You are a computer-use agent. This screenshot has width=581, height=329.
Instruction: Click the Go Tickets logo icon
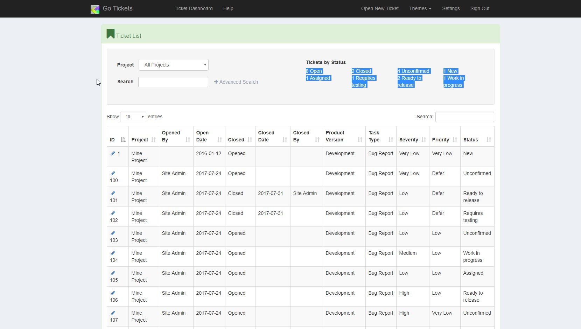pos(95,9)
